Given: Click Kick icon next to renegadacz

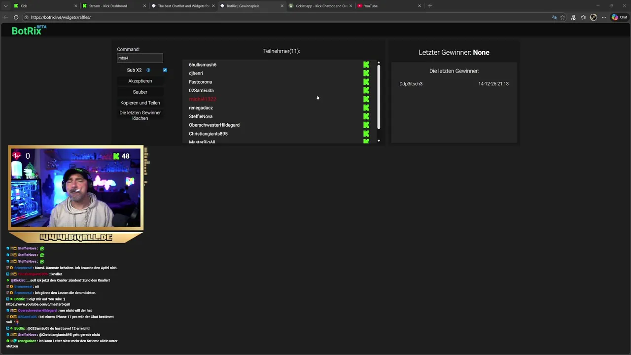Looking at the screenshot, I should [x=366, y=107].
